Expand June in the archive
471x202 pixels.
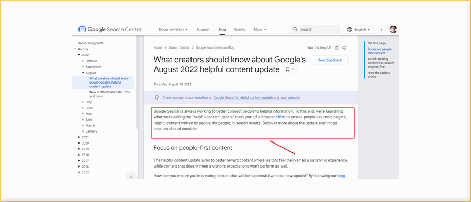point(83,108)
